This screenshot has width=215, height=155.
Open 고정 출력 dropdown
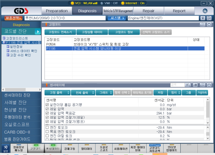pos(58,93)
